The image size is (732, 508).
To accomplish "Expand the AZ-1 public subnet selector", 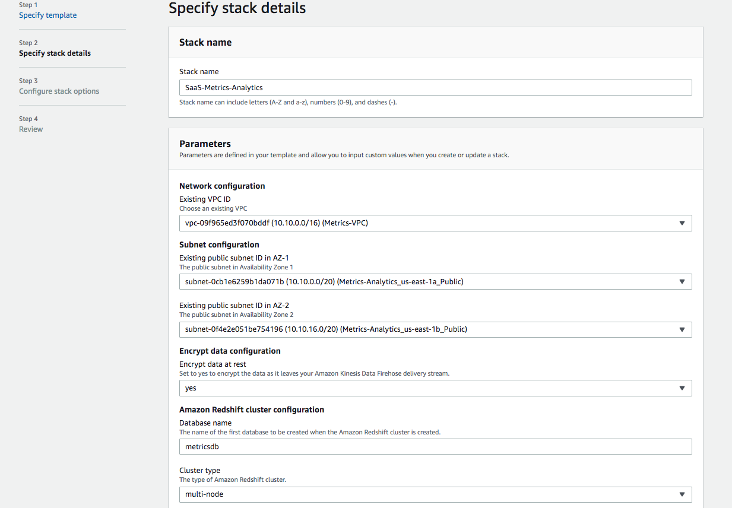I will 435,282.
